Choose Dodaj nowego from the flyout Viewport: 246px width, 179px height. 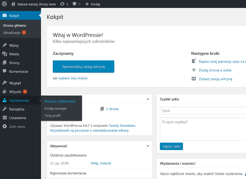pyautogui.click(x=56, y=109)
